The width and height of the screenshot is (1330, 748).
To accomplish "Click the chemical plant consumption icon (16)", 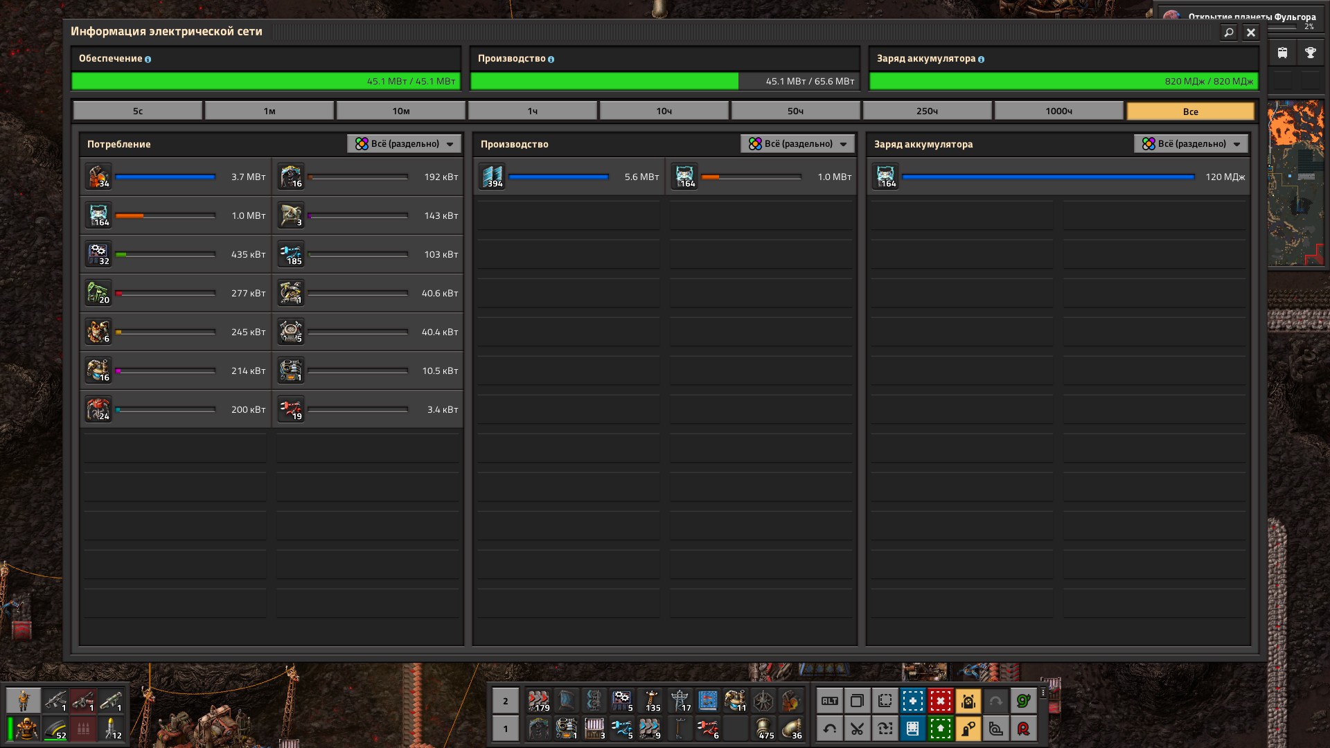I will tap(98, 371).
